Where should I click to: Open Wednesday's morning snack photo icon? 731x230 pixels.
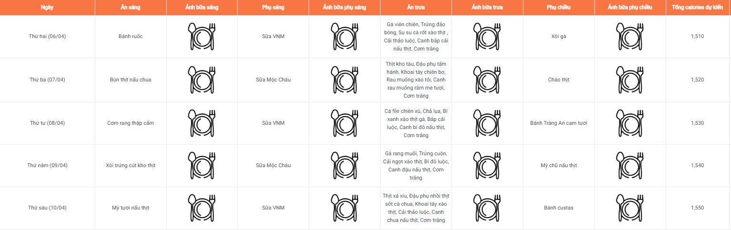click(344, 123)
